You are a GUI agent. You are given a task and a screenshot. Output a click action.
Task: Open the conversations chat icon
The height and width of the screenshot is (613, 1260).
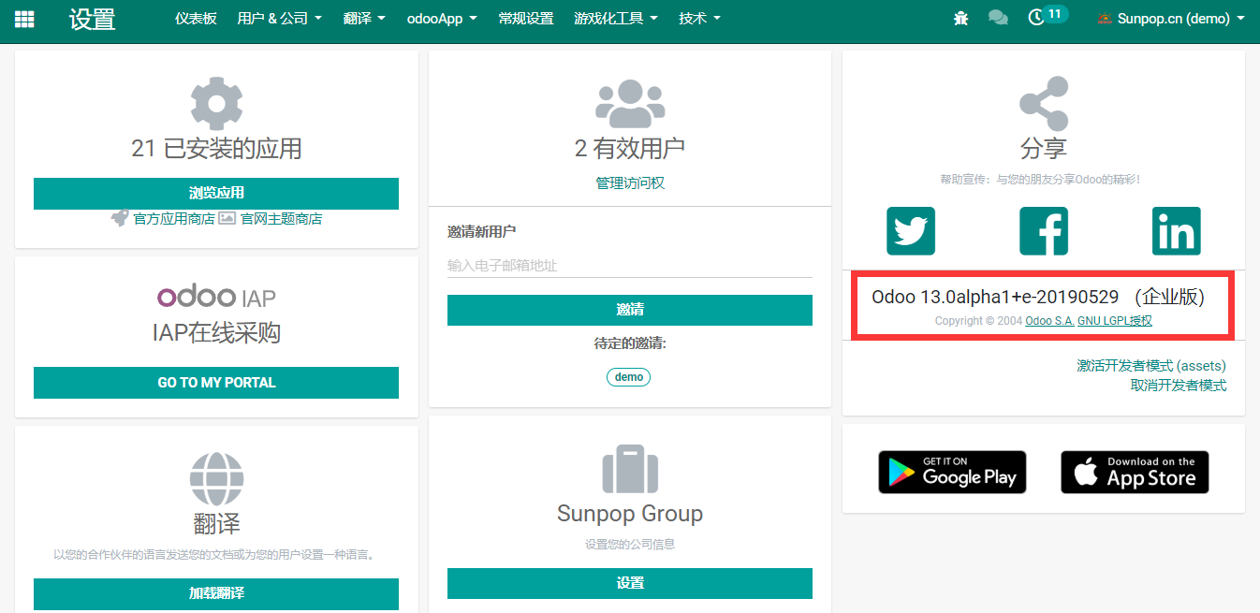998,18
